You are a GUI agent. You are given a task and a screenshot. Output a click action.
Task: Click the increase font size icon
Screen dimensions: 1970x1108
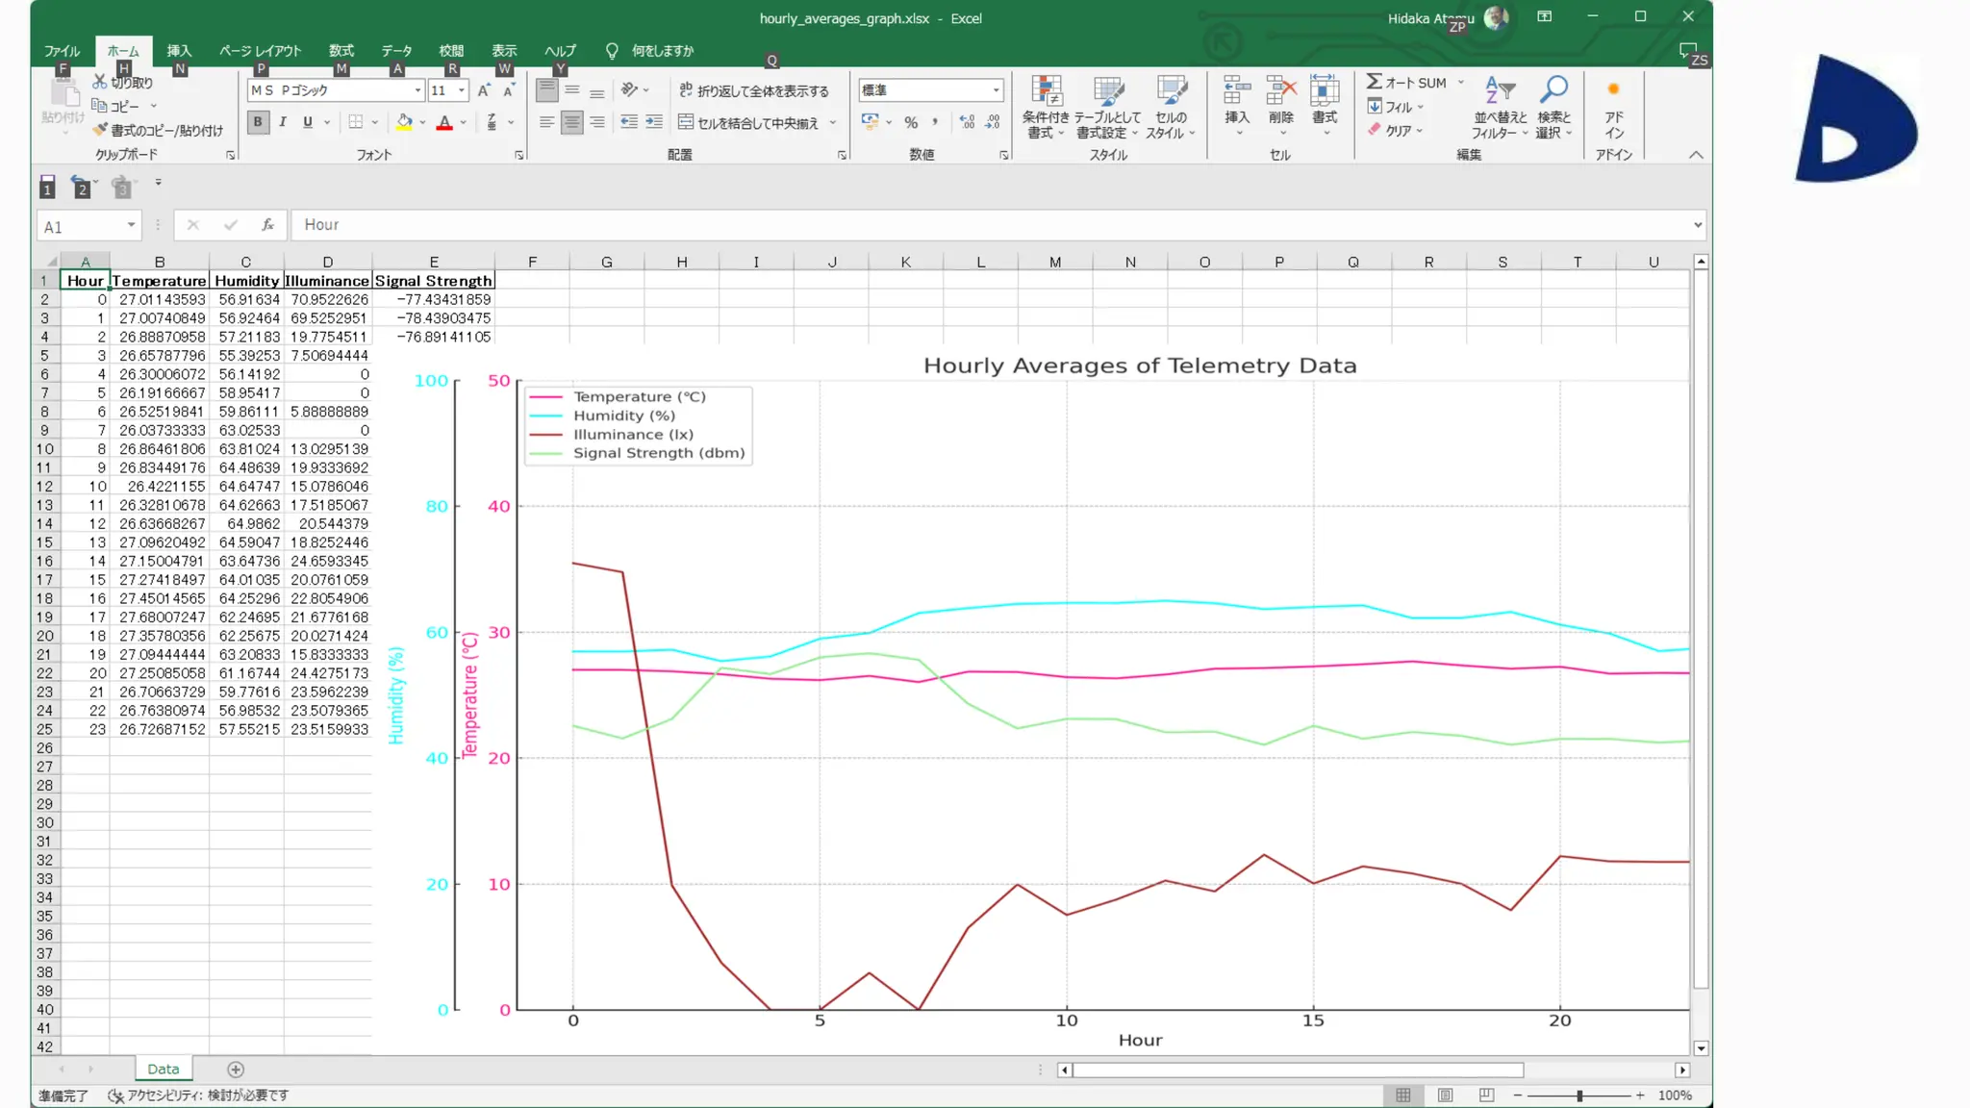(x=484, y=90)
